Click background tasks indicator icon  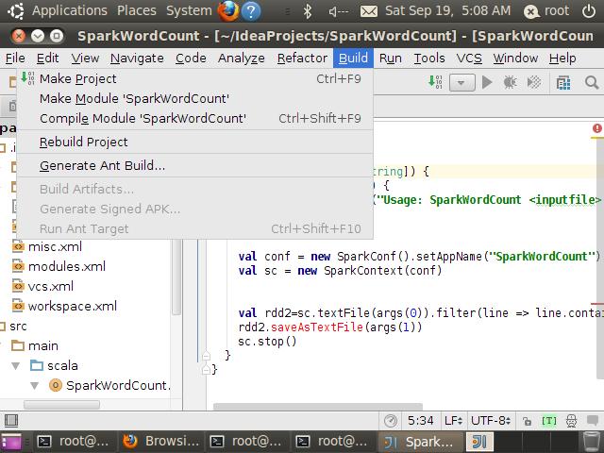point(391,421)
